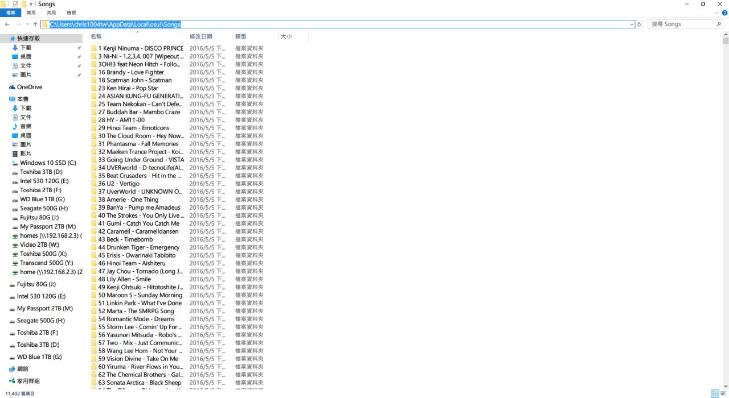The image size is (729, 398).
Task: Select the address bar path text
Action: coord(115,24)
